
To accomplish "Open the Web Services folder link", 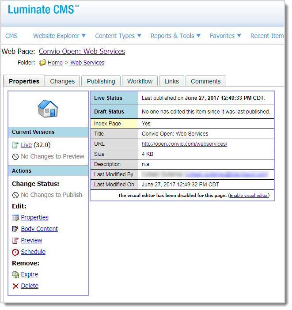I will coord(87,63).
